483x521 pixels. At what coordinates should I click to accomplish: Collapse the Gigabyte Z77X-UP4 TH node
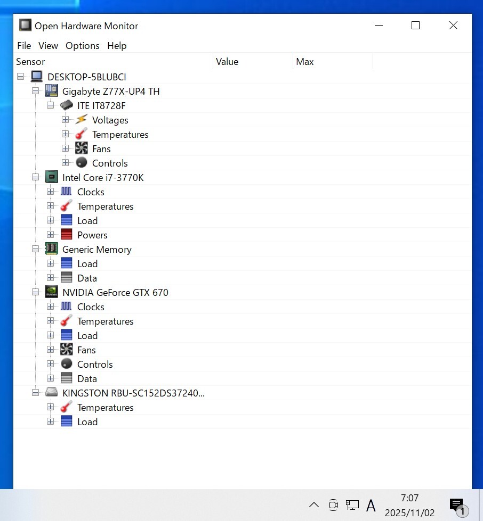click(35, 90)
